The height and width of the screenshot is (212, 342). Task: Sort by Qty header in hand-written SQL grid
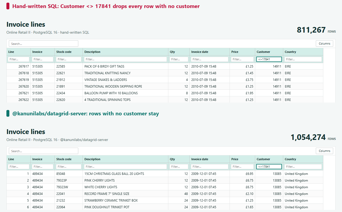[x=179, y=52]
